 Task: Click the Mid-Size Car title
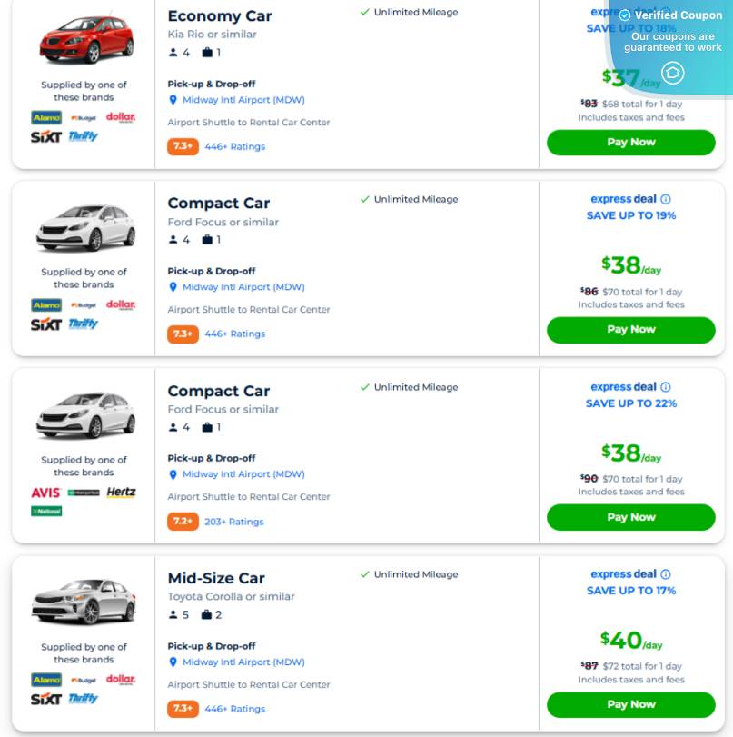pos(216,578)
